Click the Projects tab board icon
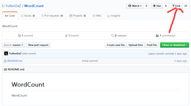The height and width of the screenshot is (106, 191). (x=71, y=16)
